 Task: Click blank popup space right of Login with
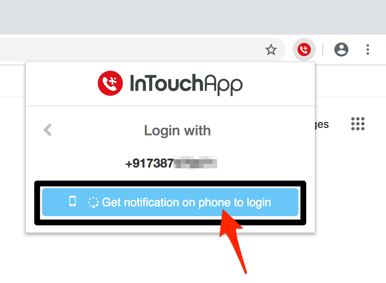coord(261,130)
